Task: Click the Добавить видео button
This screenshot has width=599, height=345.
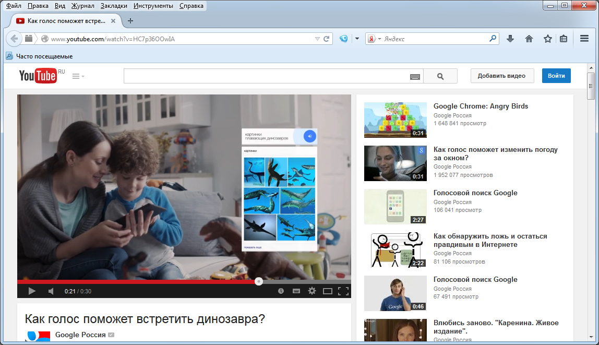Action: coord(501,76)
